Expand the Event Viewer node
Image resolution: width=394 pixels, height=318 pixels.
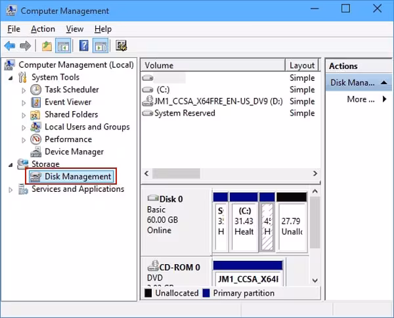point(24,102)
